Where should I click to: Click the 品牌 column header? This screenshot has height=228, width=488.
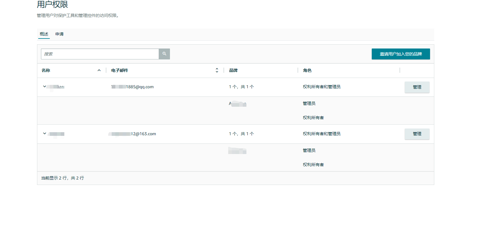[233, 70]
